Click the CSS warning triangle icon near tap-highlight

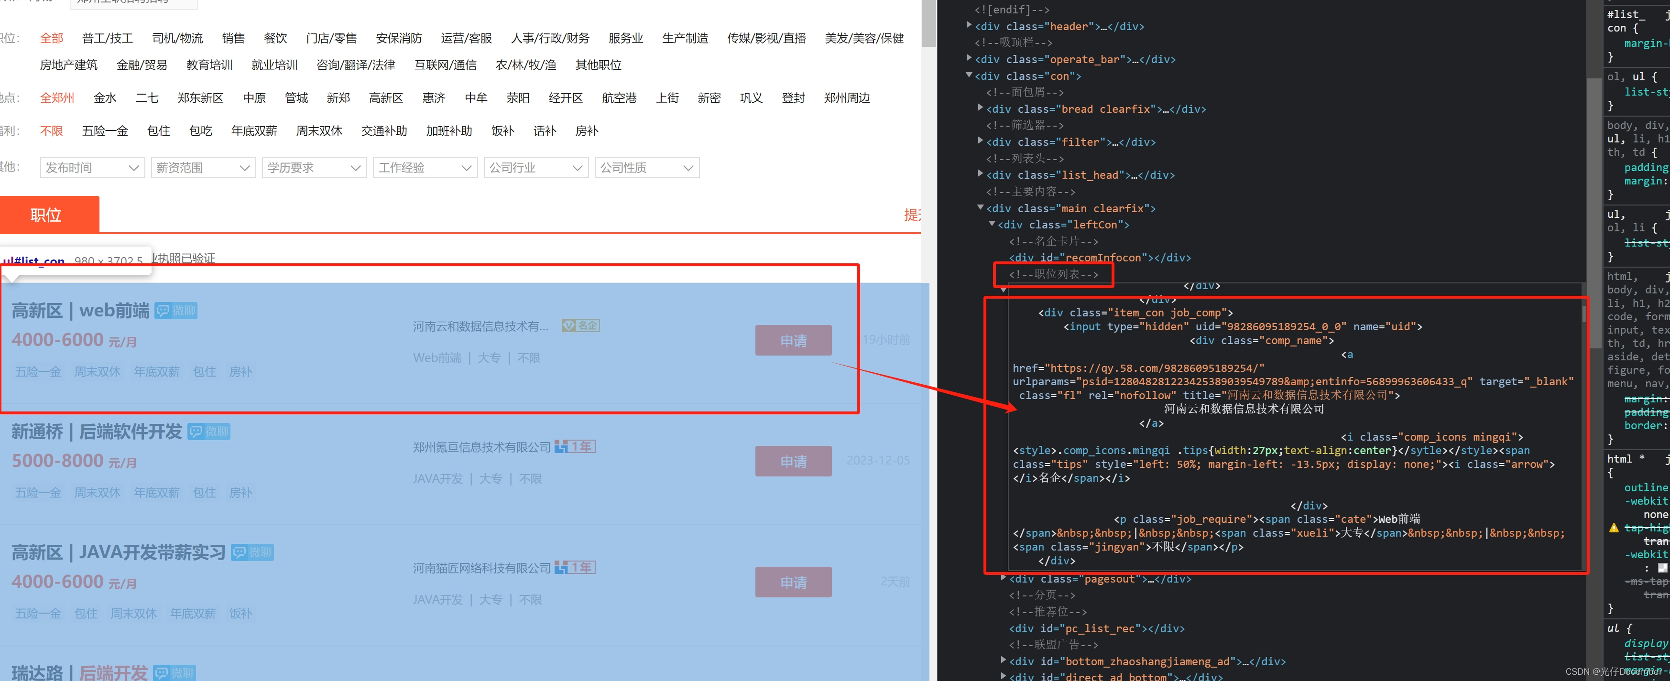click(x=1614, y=528)
